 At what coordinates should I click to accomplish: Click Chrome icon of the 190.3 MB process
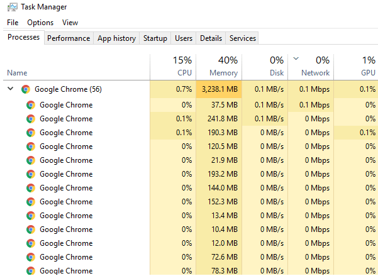(31, 133)
